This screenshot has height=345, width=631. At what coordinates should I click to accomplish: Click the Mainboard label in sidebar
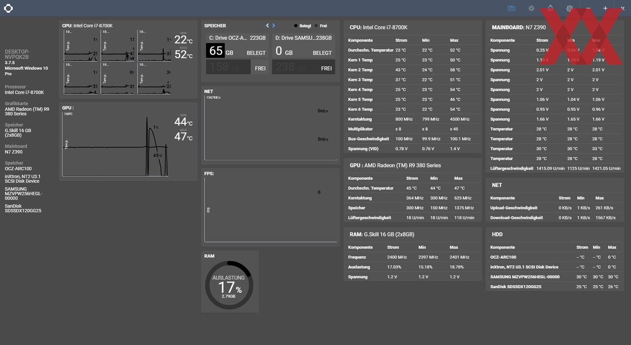(16, 146)
